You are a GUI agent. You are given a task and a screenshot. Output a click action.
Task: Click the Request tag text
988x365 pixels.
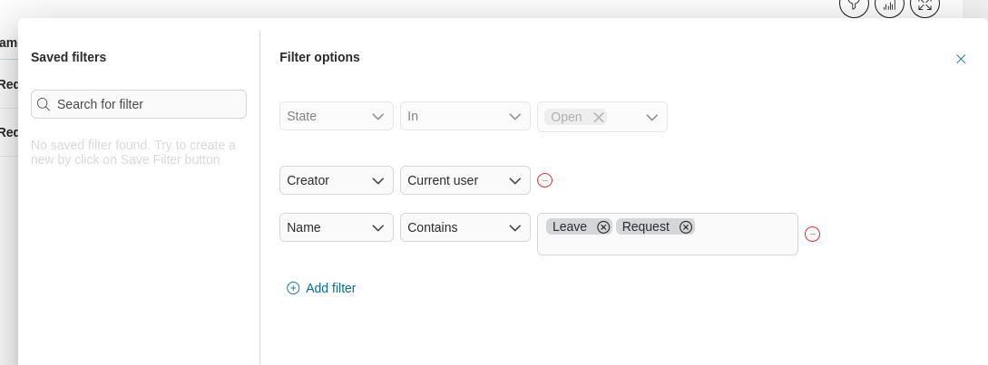pyautogui.click(x=646, y=226)
